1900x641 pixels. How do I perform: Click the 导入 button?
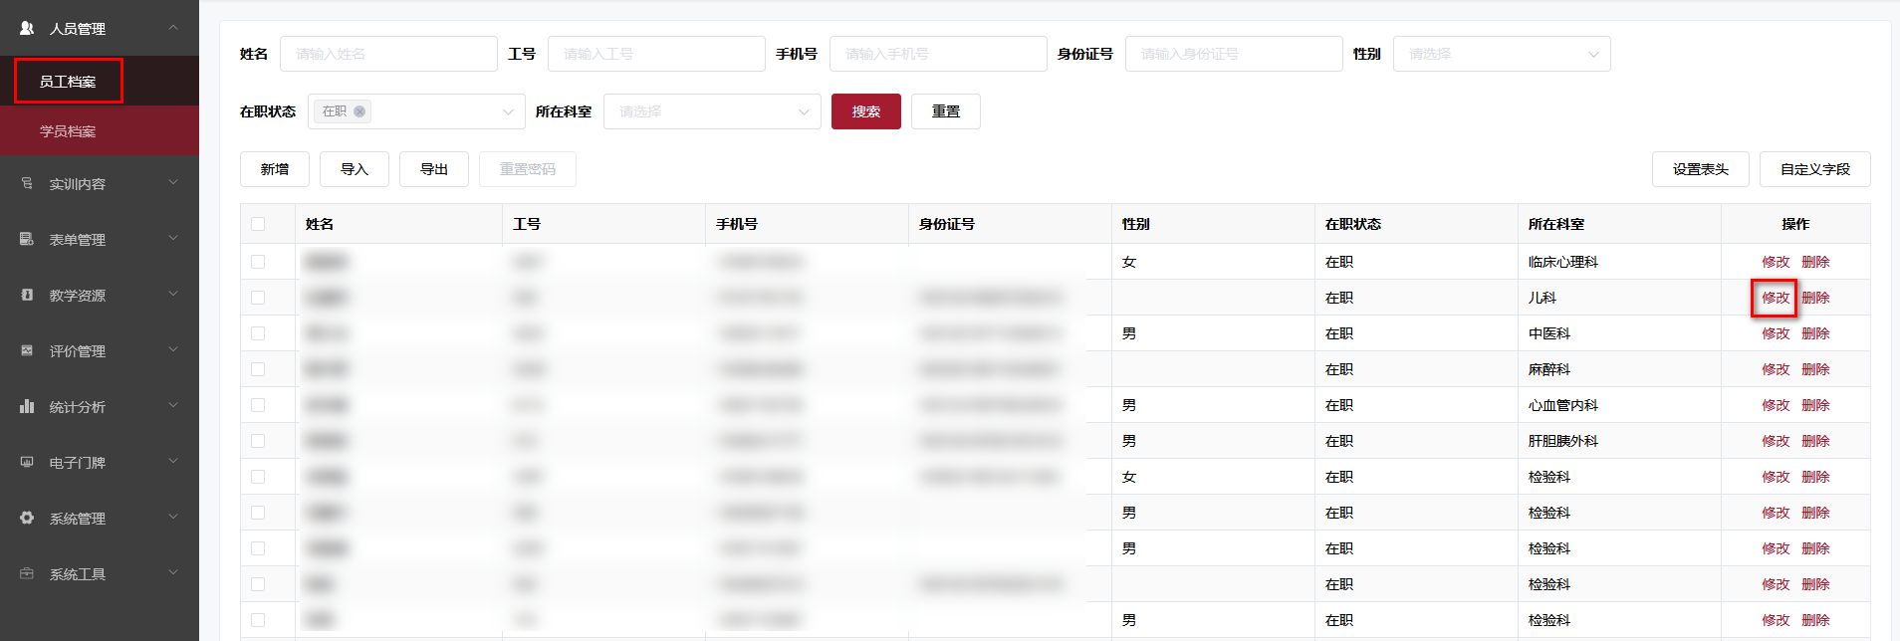coord(355,169)
